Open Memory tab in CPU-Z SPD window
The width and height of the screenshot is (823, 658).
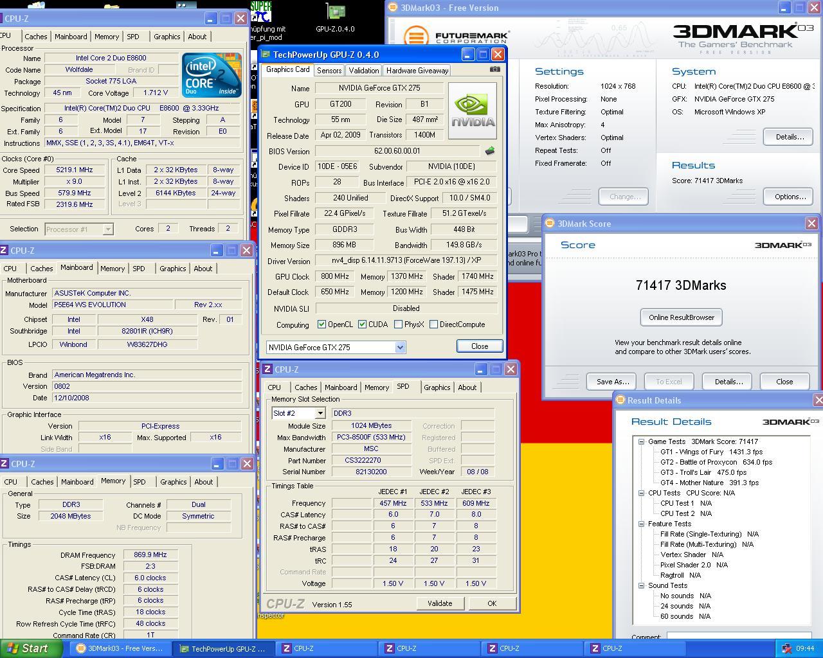[377, 387]
